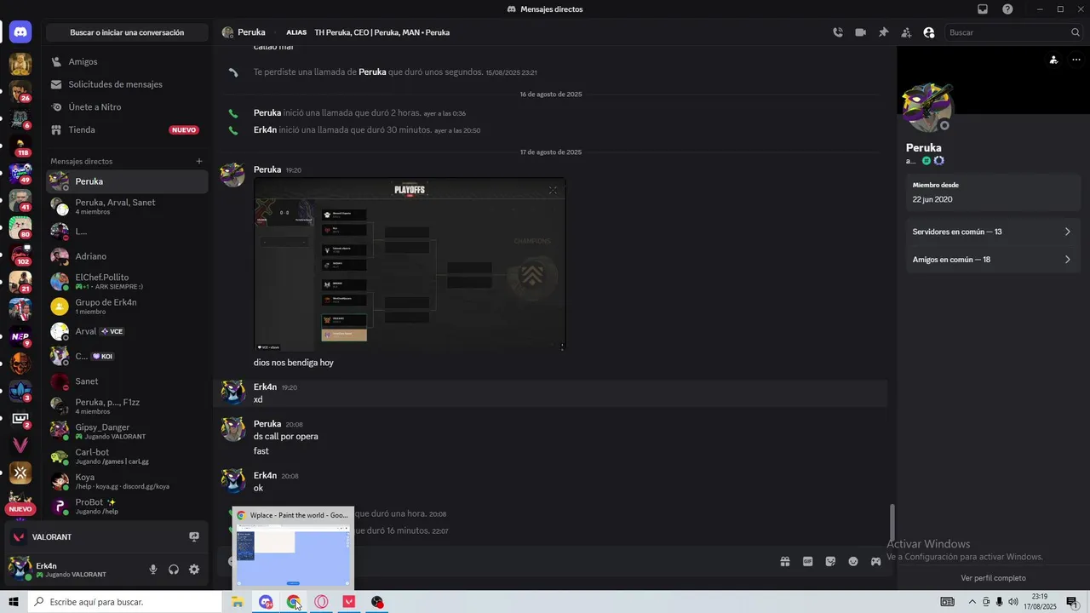Send a gift icon

tap(785, 561)
